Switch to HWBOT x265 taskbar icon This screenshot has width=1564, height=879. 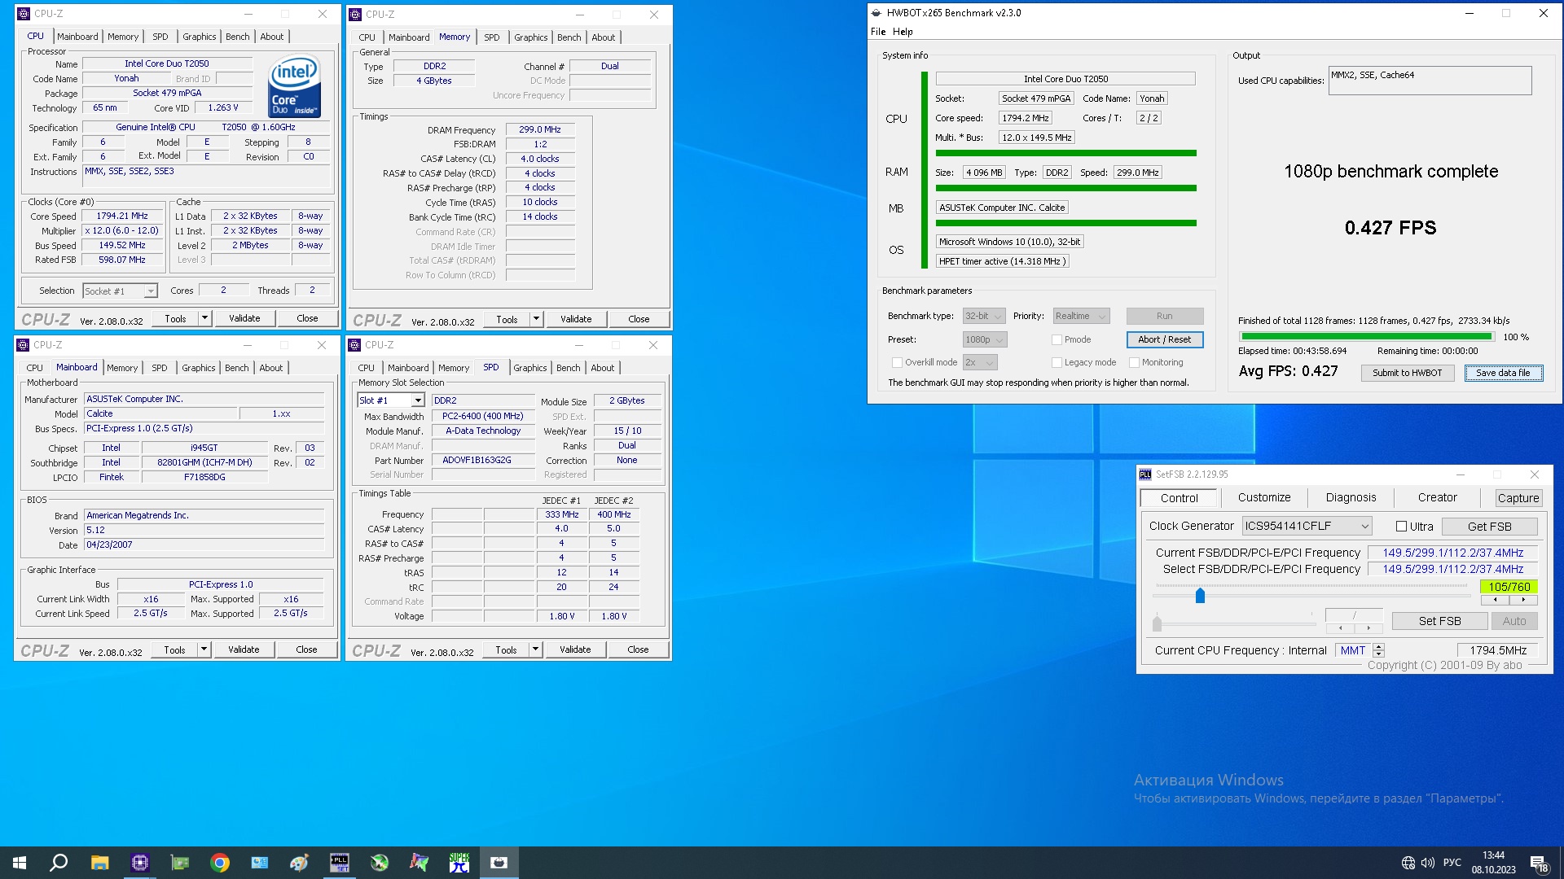pos(499,863)
